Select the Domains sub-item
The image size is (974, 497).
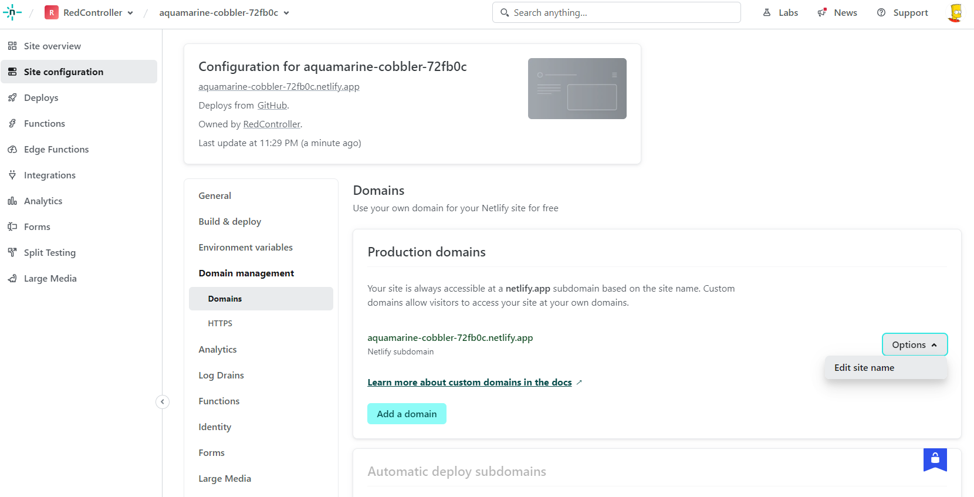[x=261, y=299]
